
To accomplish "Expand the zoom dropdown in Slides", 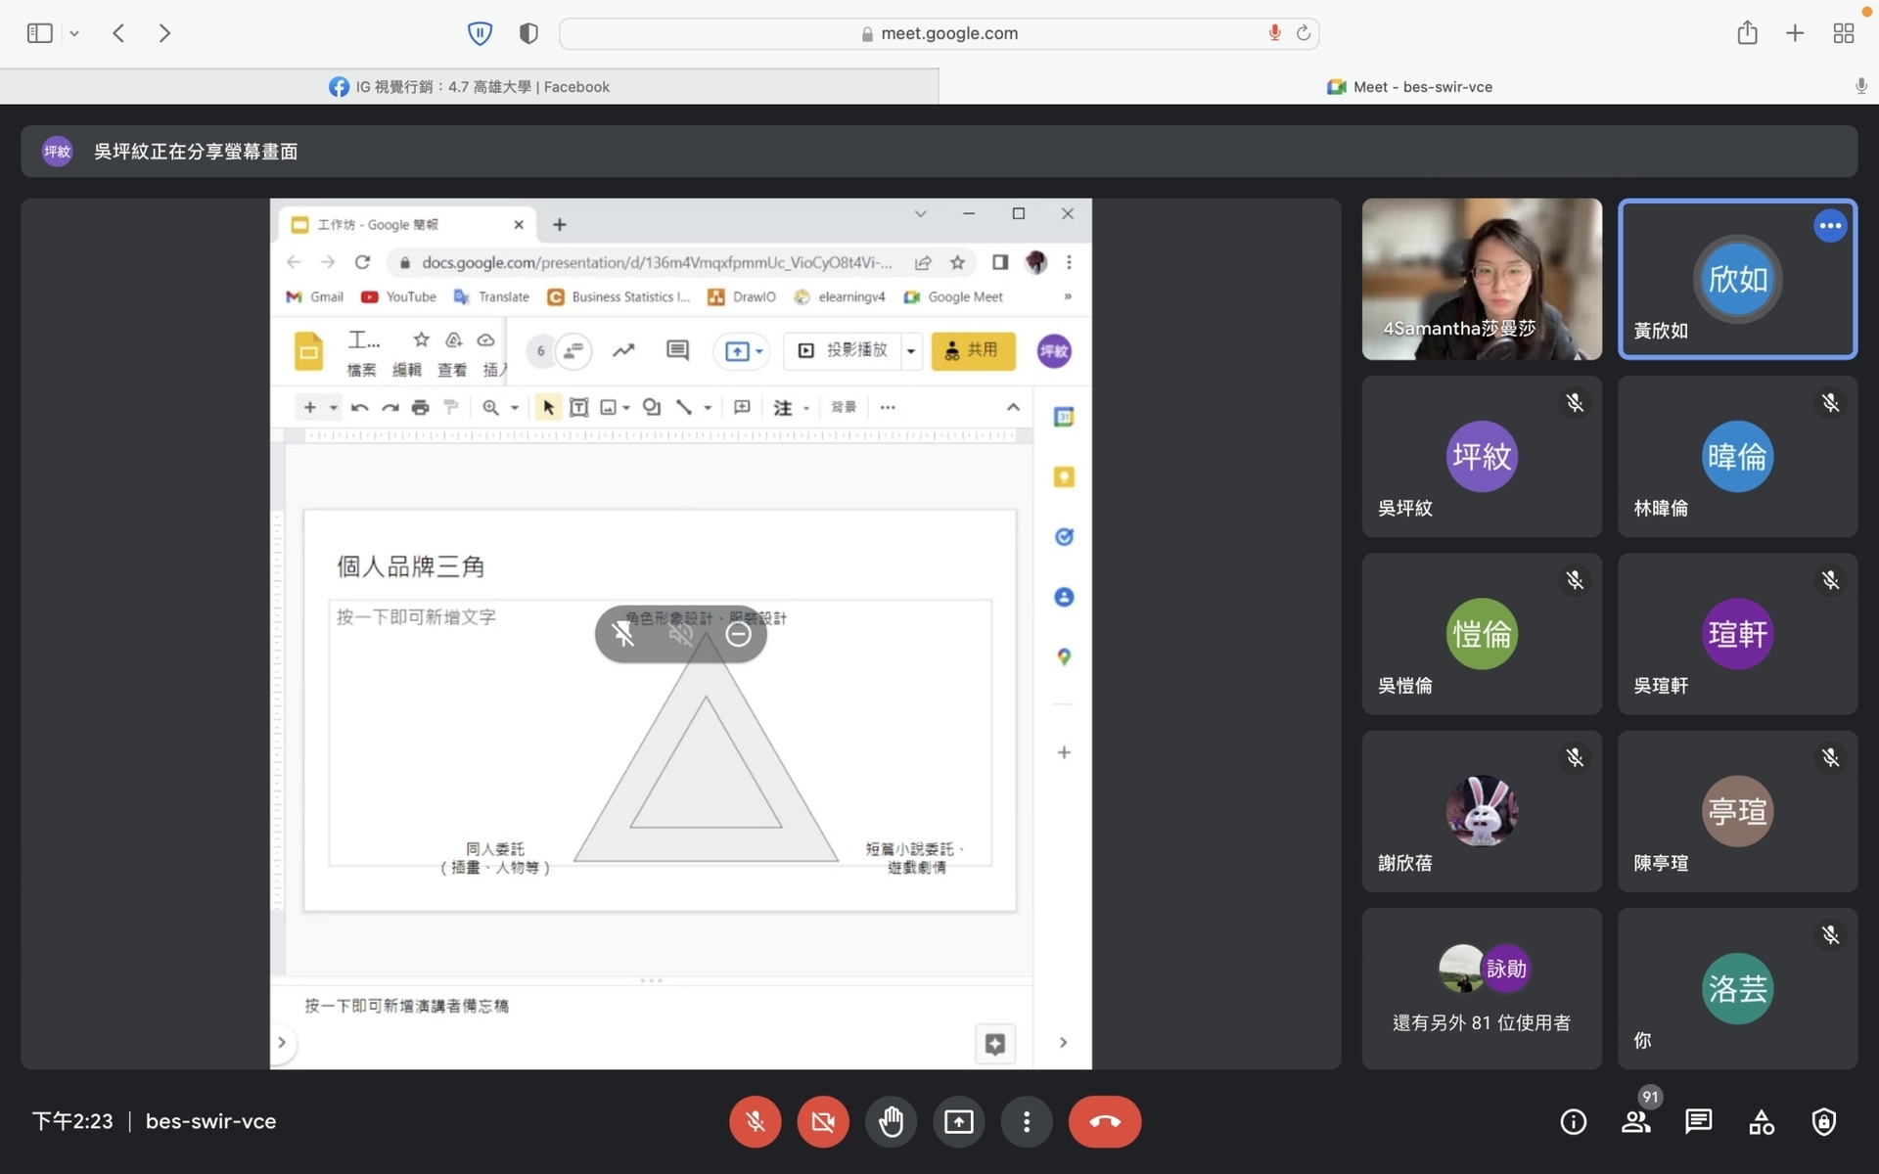I will coord(515,407).
